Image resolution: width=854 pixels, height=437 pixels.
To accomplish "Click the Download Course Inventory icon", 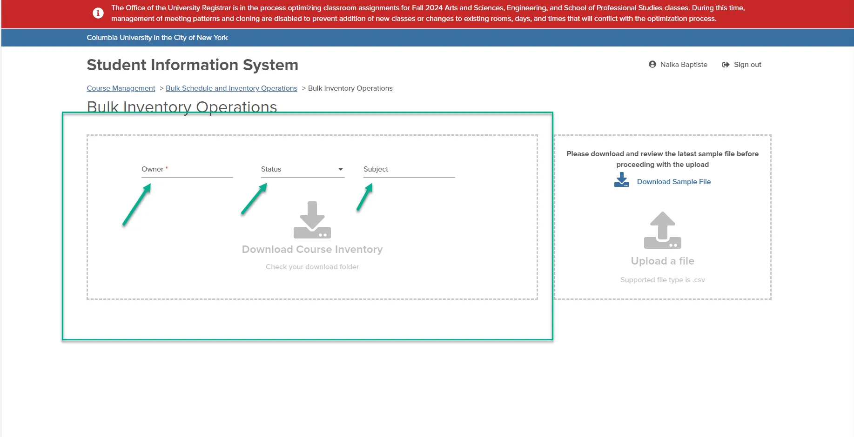I will click(312, 220).
